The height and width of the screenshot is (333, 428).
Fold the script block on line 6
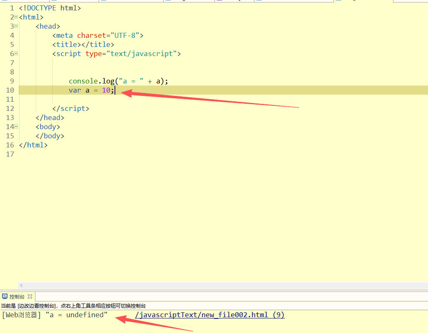(x=16, y=54)
